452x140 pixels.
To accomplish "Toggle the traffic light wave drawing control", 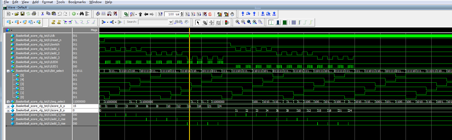I will 227,22.
